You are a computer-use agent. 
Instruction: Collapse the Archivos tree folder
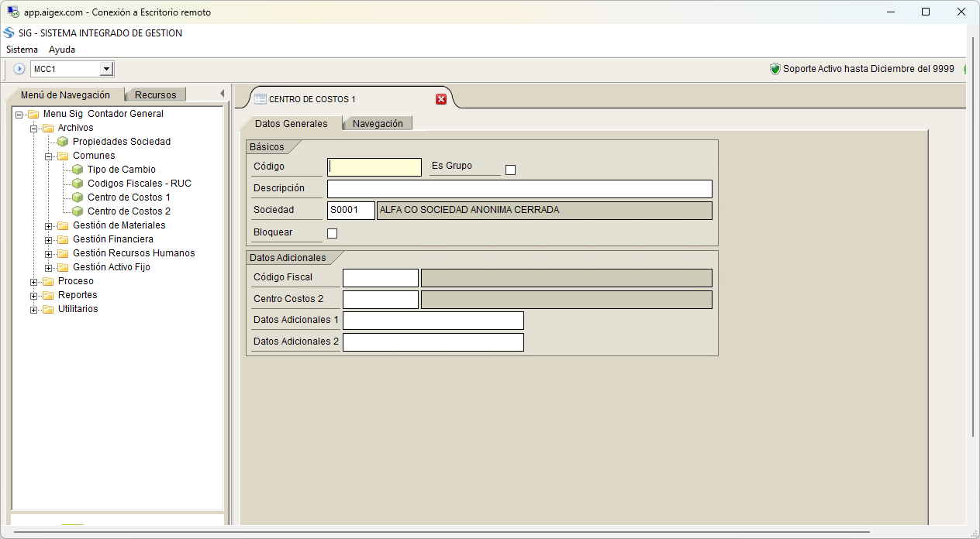click(x=33, y=129)
